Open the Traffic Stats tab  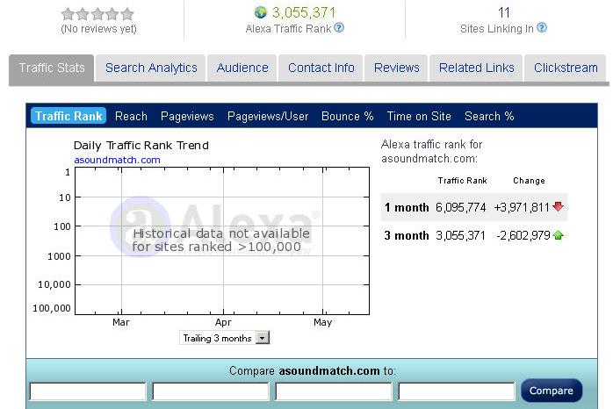[x=52, y=68]
